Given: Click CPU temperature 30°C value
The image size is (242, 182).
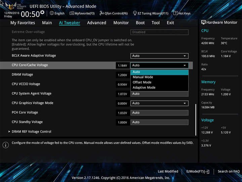Looking at the screenshot, I should point(224,43).
